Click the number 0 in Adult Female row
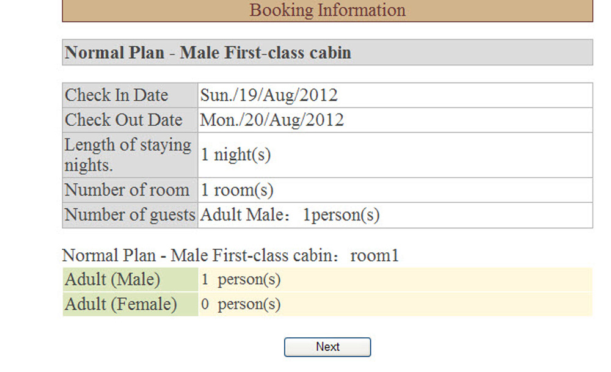Viewport: 611px width, 372px height. pos(205,304)
